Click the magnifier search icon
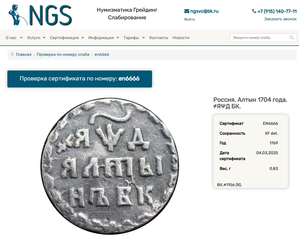 click(292, 38)
